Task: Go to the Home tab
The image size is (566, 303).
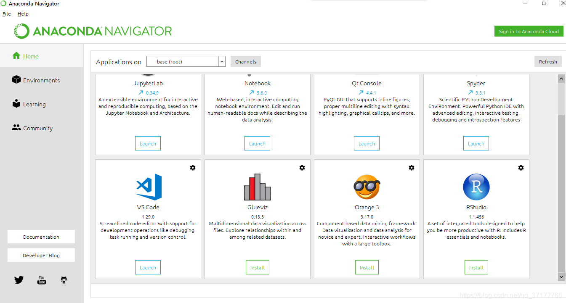Action: 42,55
